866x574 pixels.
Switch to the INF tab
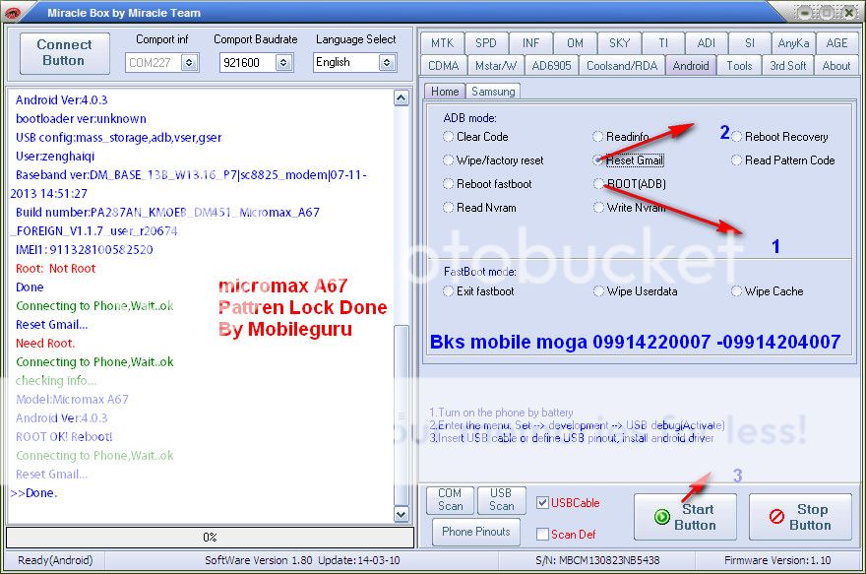[530, 43]
